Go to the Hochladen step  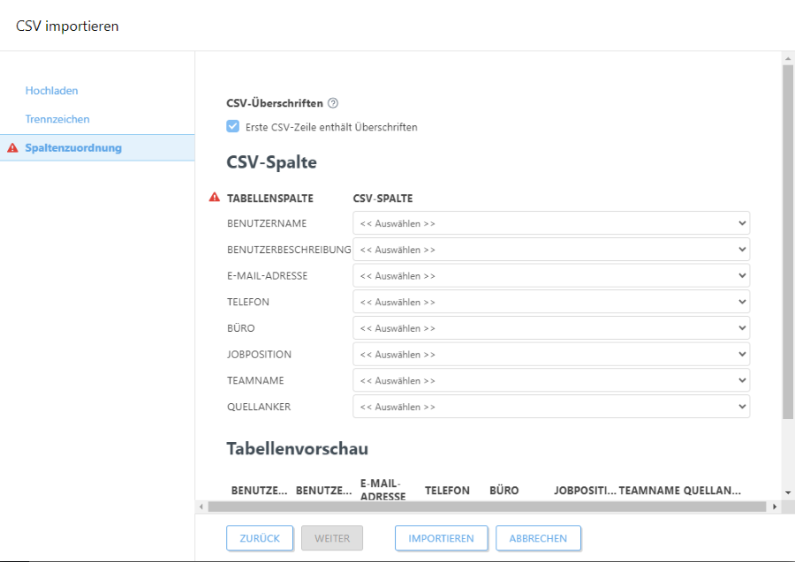tap(51, 90)
